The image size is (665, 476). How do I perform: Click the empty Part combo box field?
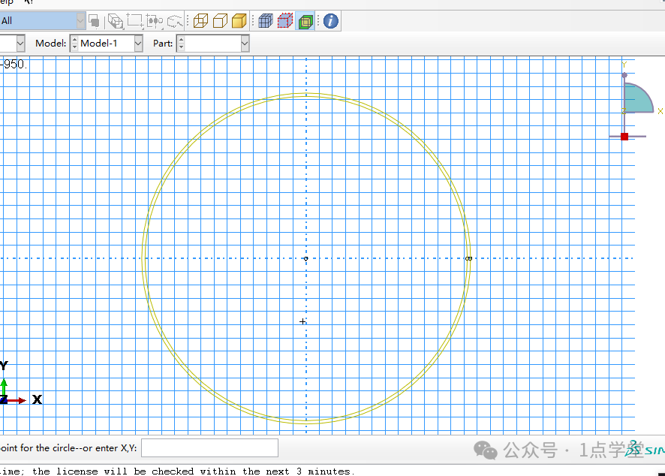212,44
